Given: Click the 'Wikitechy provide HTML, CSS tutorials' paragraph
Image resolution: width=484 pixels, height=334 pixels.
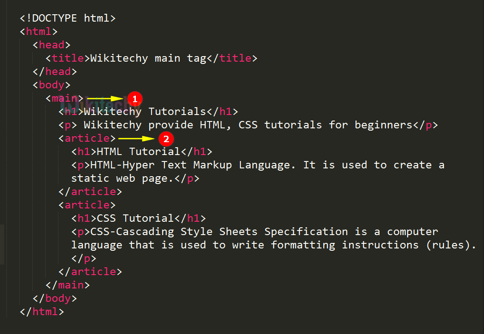Looking at the screenshot, I should click(x=248, y=125).
